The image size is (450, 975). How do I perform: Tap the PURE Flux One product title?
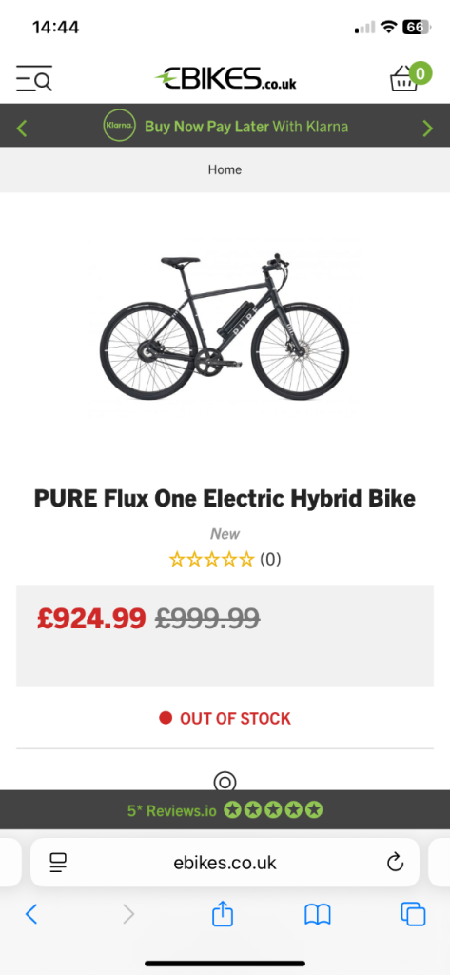point(225,499)
